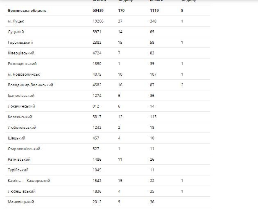Select the м. Луцьк row label
The width and height of the screenshot is (258, 211).
pyautogui.click(x=16, y=21)
